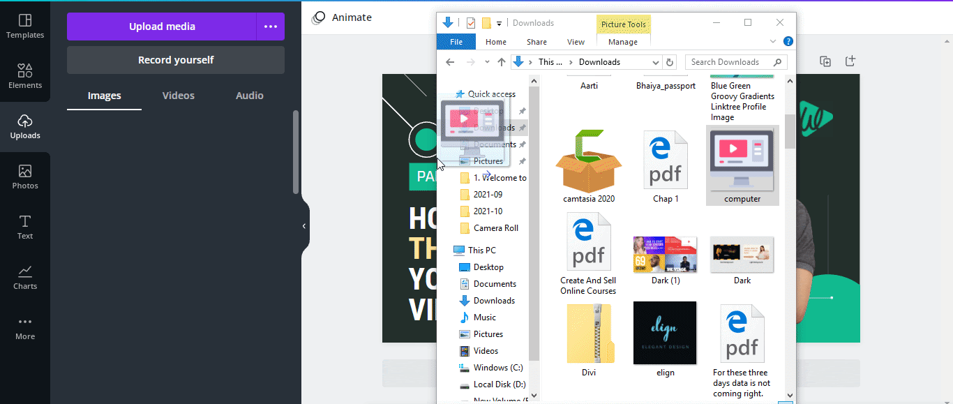Open the '1. Welcome to' folder in navigation pane
Viewport: 953px width, 404px height.
pos(494,178)
